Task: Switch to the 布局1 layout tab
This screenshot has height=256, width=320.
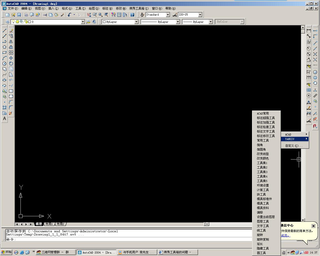Action: pos(49,224)
